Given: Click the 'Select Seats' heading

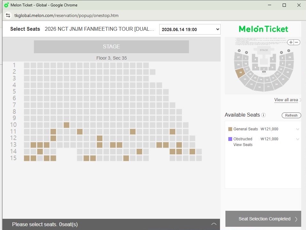Looking at the screenshot, I should (25, 29).
